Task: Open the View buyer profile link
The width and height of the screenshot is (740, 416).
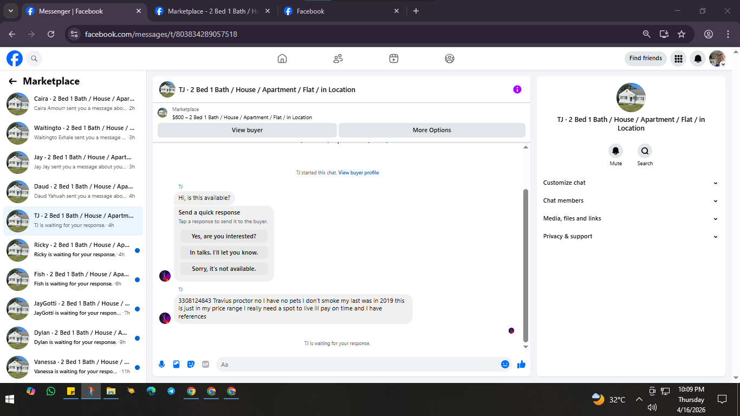Action: pyautogui.click(x=359, y=173)
